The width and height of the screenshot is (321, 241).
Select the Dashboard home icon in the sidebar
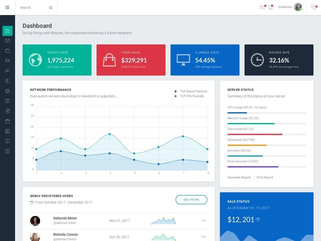(x=7, y=31)
